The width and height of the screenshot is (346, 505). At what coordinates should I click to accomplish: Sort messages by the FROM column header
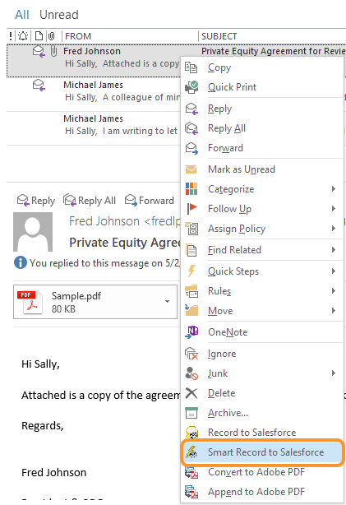(130, 36)
